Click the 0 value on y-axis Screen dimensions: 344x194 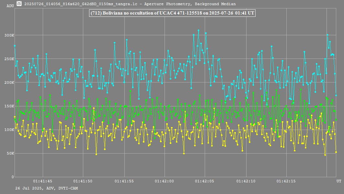[x=13, y=177]
